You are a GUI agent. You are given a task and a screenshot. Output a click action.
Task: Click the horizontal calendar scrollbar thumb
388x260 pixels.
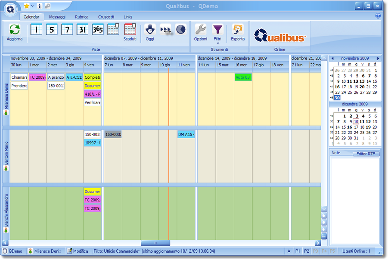[155, 243]
